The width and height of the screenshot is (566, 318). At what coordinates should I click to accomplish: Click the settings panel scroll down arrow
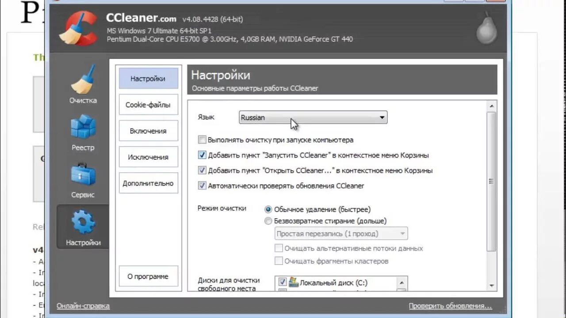491,286
